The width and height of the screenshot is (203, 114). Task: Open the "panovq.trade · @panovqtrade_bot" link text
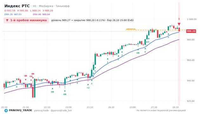tap(53, 111)
